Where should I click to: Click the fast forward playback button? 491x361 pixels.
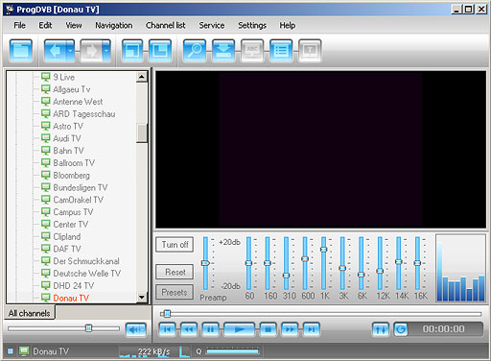pyautogui.click(x=290, y=329)
